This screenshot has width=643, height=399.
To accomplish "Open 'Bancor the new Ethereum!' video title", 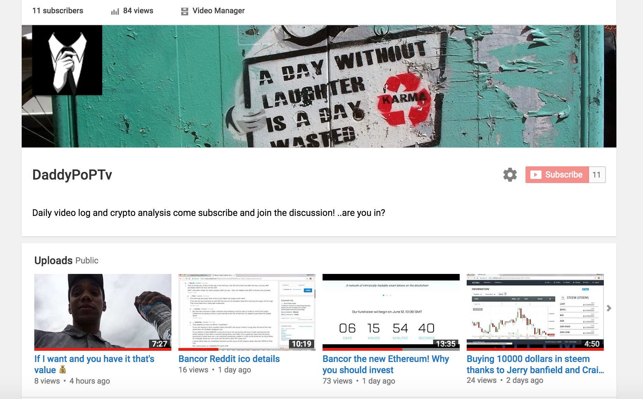I will [x=386, y=364].
